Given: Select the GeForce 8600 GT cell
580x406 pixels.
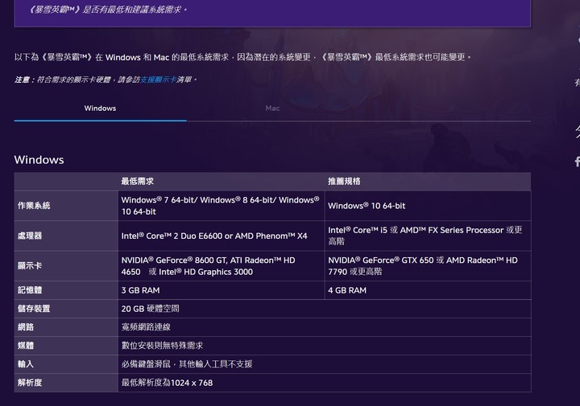Looking at the screenshot, I should coord(222,266).
